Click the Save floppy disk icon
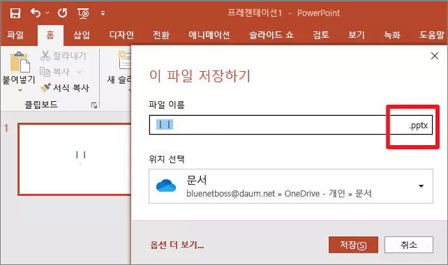Viewport: 448px width, 265px height. (x=15, y=13)
